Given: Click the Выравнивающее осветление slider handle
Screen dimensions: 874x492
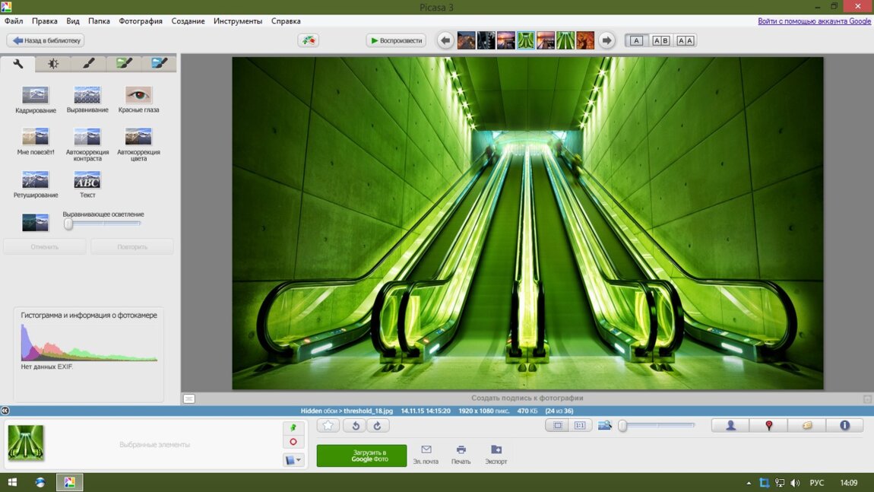Looking at the screenshot, I should coord(68,224).
